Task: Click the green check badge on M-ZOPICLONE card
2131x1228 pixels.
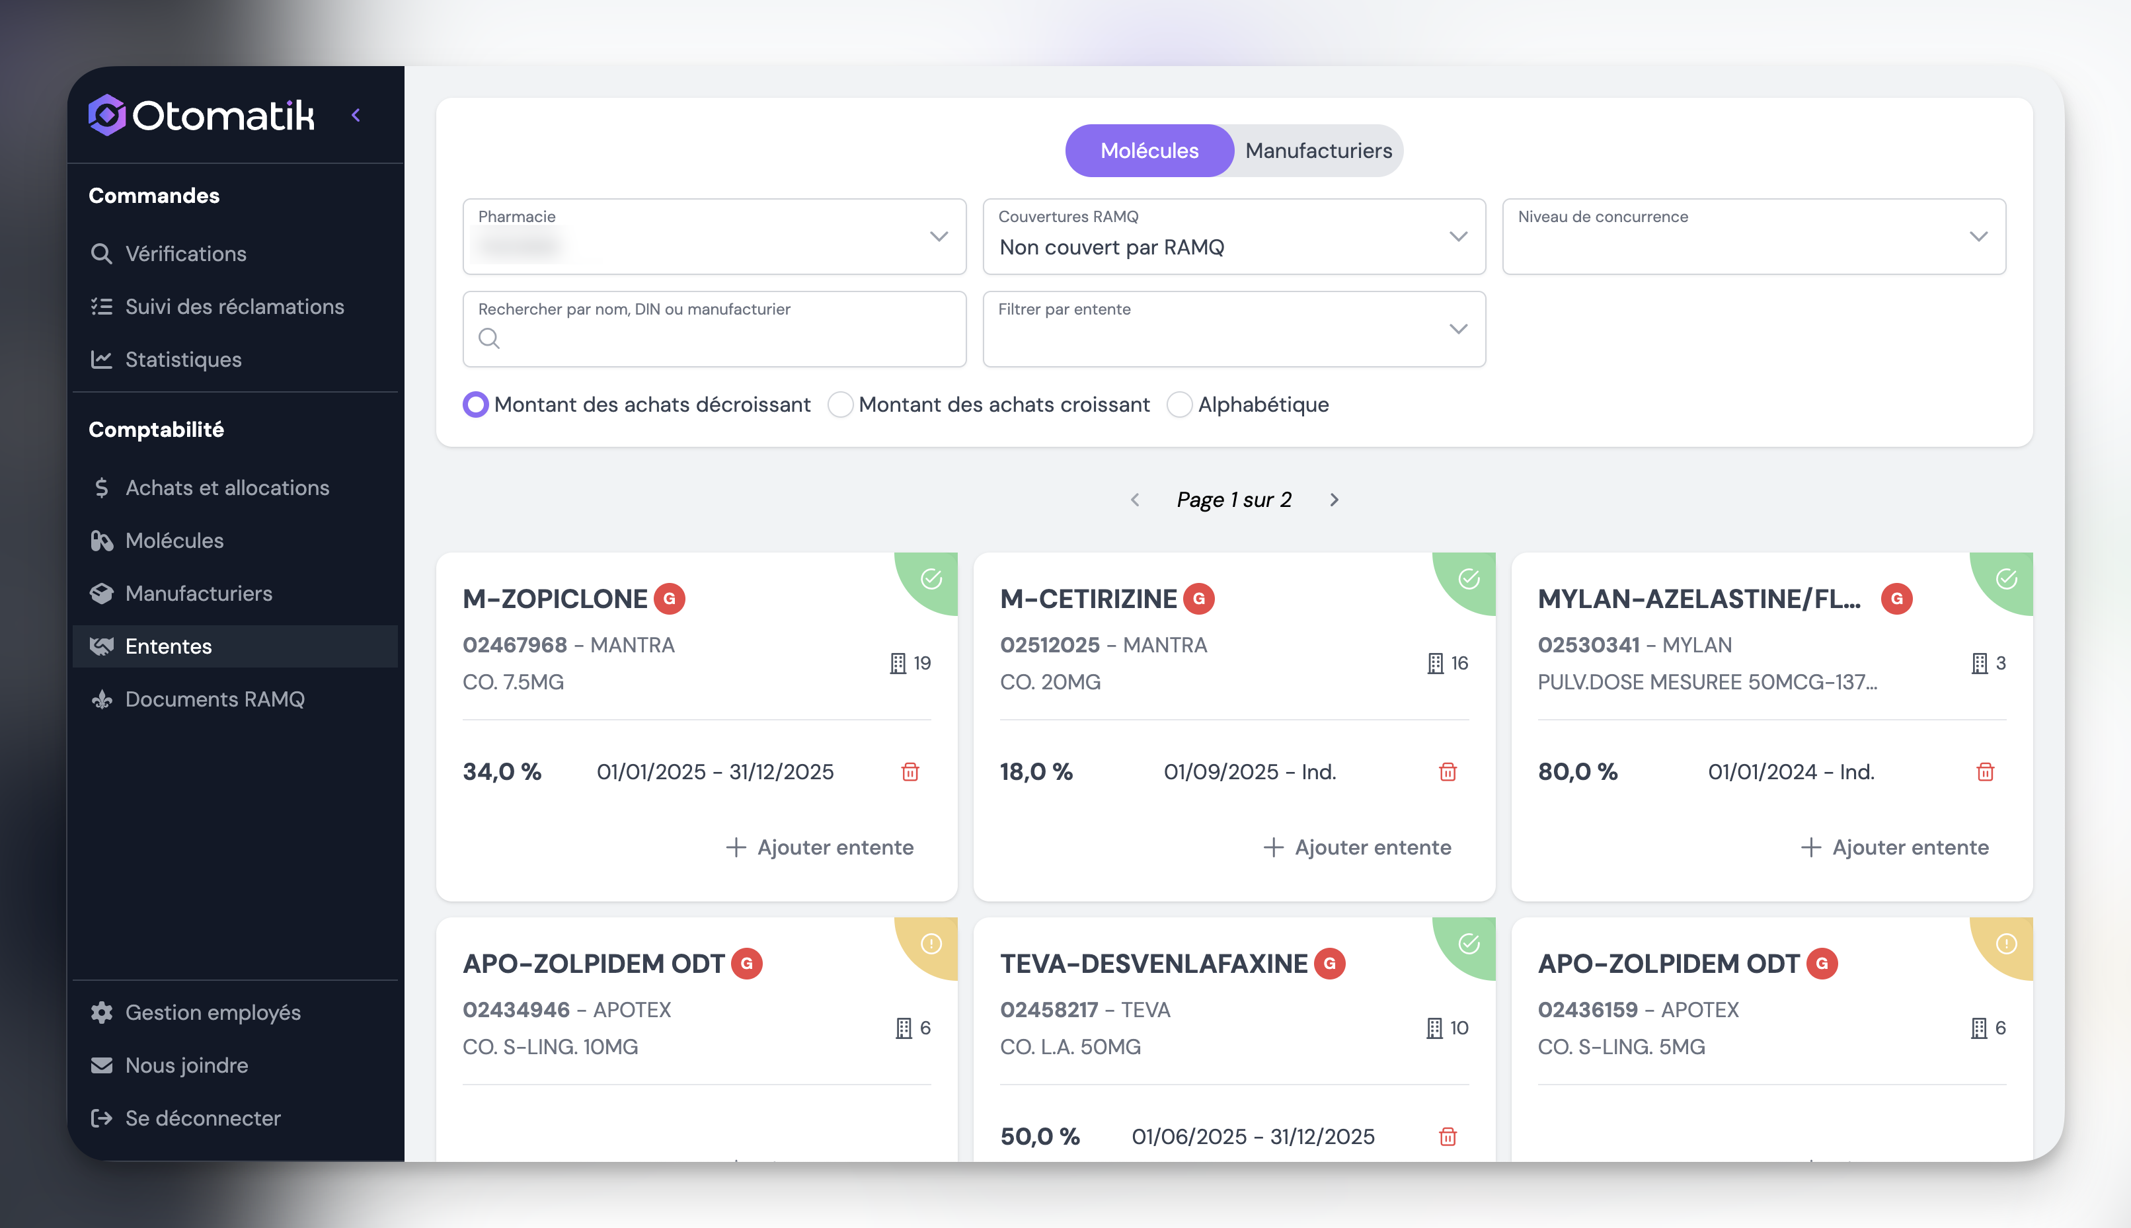Action: 931,578
